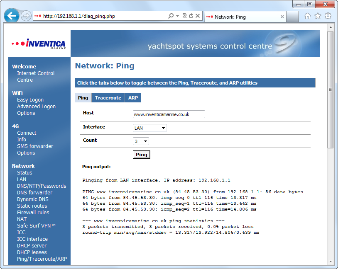Open DNS forwarder link

35,193
